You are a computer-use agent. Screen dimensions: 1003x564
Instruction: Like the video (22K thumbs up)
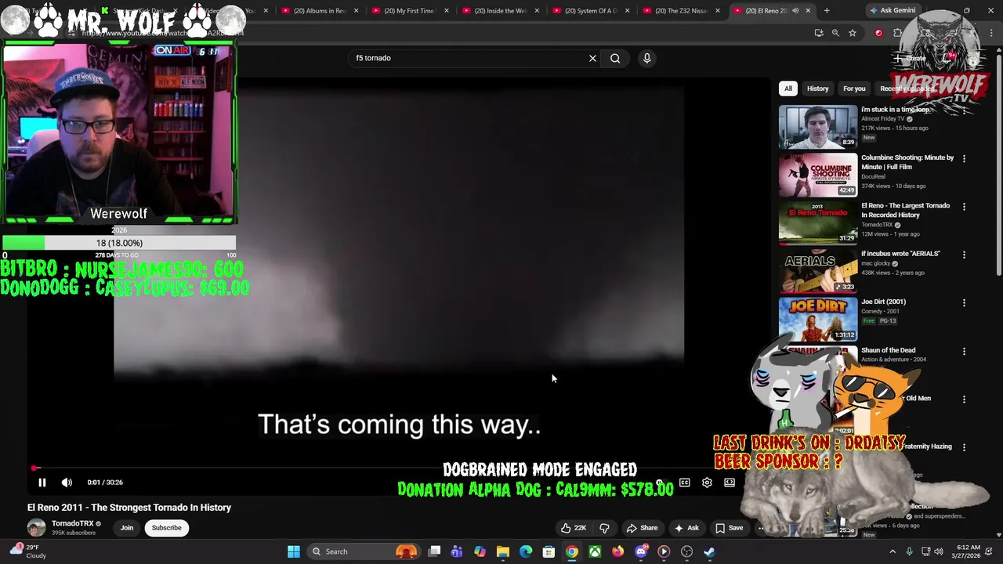pos(574,528)
